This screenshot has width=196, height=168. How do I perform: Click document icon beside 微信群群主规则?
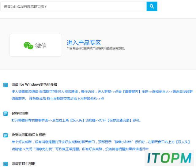click(x=6, y=164)
